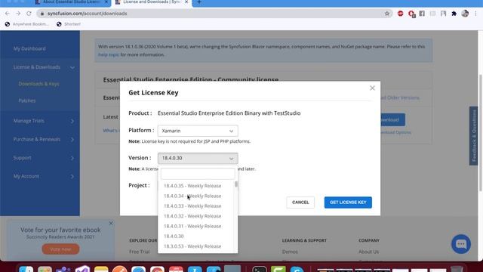This screenshot has height=272, width=483.
Task: Open Terminal from the dock
Action: [x=260, y=269]
